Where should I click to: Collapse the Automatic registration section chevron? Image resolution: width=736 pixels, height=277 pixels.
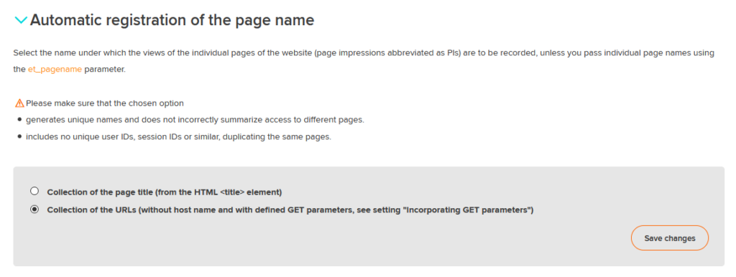click(21, 20)
